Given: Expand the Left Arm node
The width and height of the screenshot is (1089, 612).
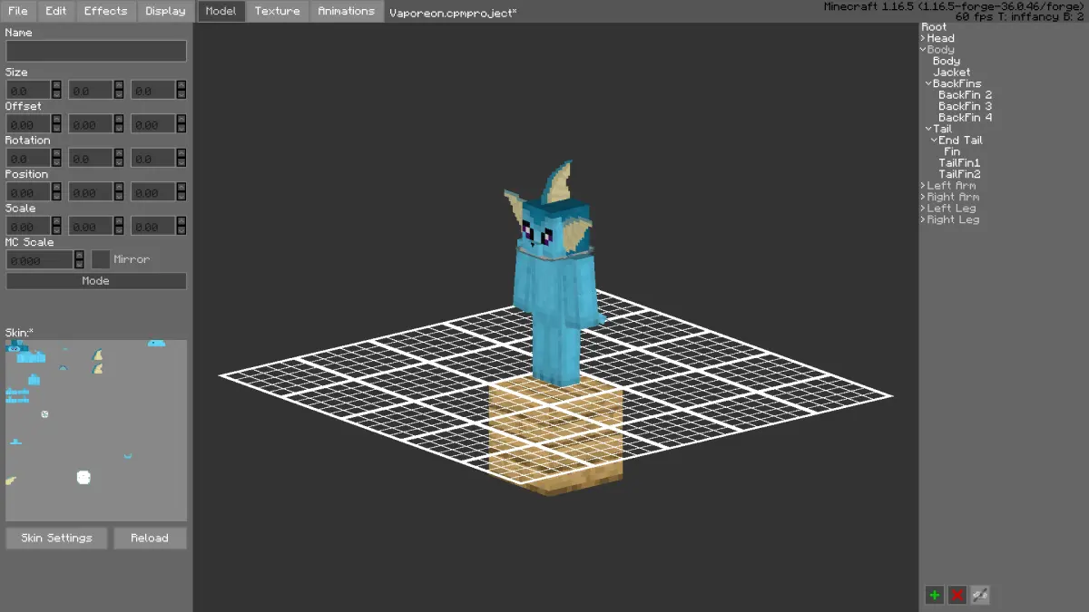Looking at the screenshot, I should [x=923, y=186].
